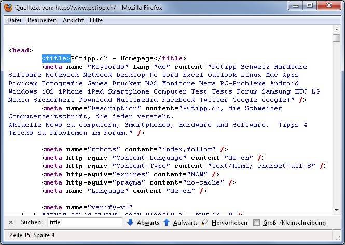Open the Datei menu
This screenshot has height=245, width=345.
(x=14, y=20)
